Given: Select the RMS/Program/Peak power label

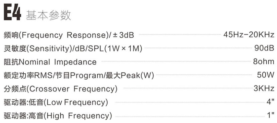Looking at the screenshot, I should pos(79,76).
